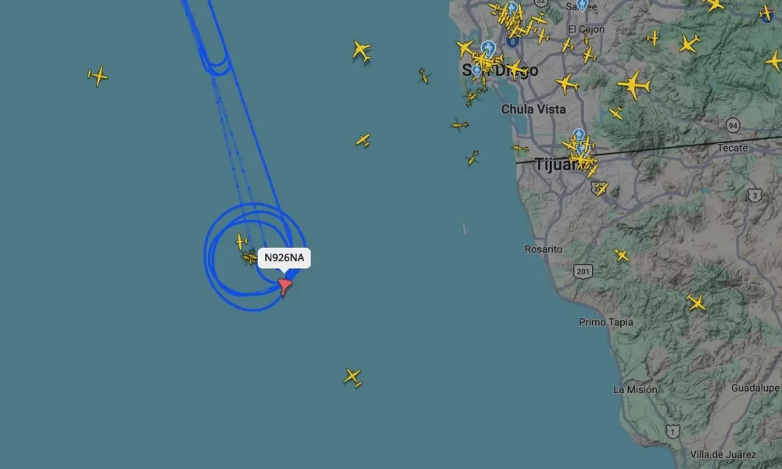Open the Tijuana airport pin marker
The width and height of the screenshot is (782, 469).
[x=579, y=135]
